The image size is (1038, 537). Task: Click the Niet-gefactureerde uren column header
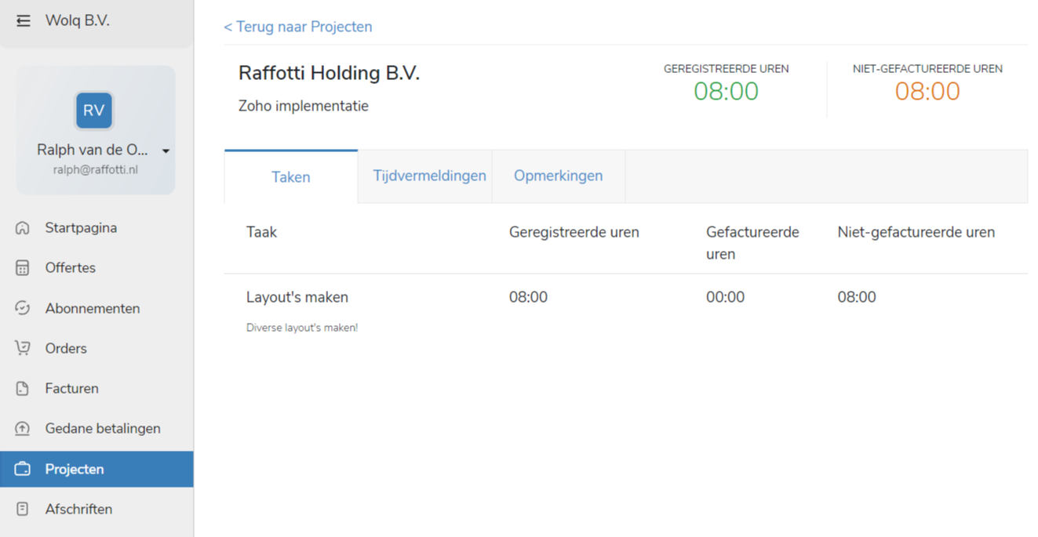(916, 232)
